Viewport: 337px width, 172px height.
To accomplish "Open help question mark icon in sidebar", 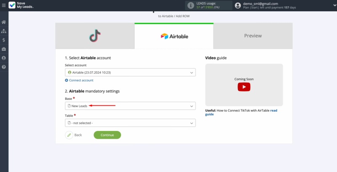I will tap(4, 67).
